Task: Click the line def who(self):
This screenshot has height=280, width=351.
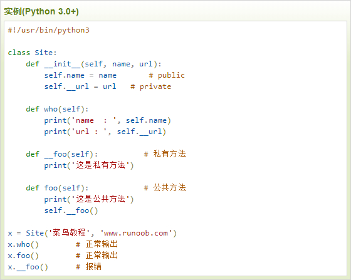Action: 57,109
